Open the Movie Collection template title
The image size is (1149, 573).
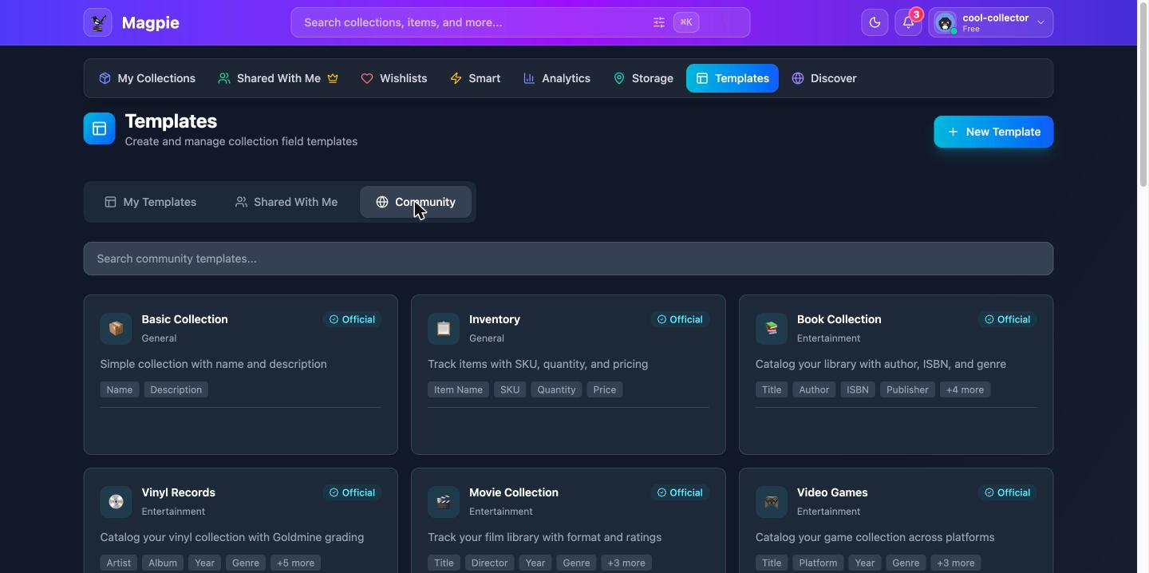514,492
